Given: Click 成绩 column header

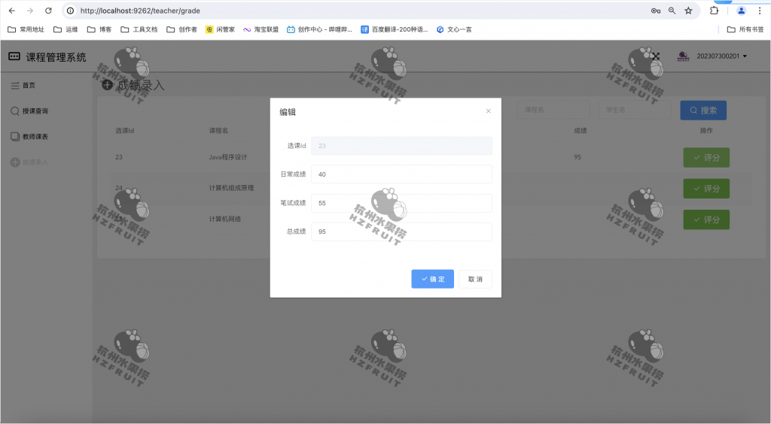Looking at the screenshot, I should (x=581, y=131).
